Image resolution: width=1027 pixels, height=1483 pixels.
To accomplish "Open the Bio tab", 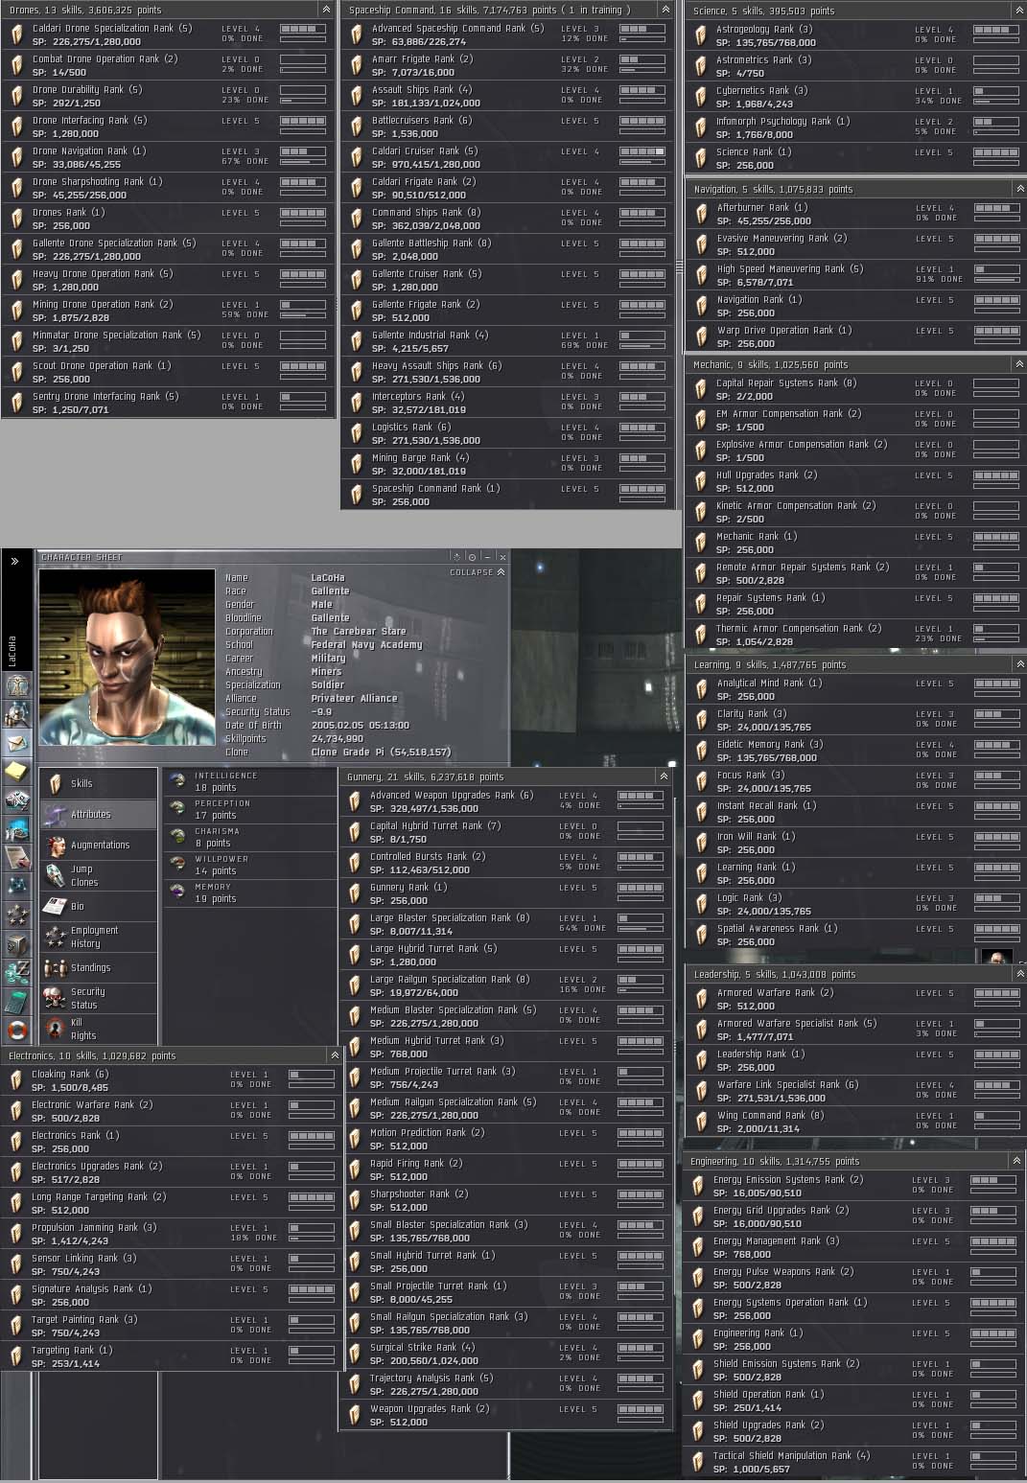I will [98, 906].
